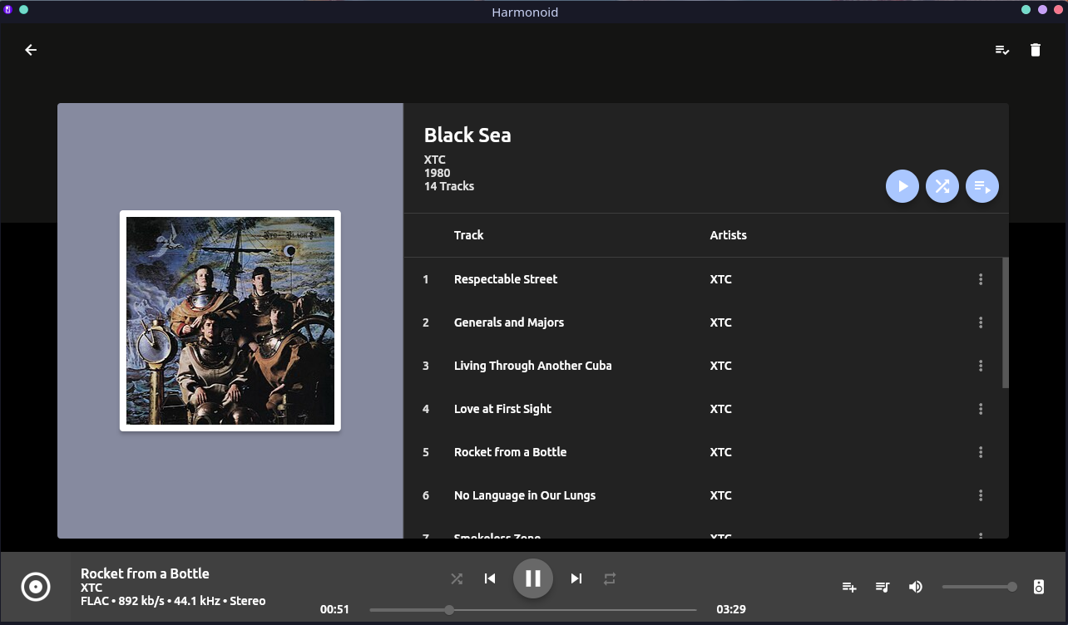1068x625 pixels.
Task: Open the now playing queue icon
Action: pyautogui.click(x=883, y=587)
